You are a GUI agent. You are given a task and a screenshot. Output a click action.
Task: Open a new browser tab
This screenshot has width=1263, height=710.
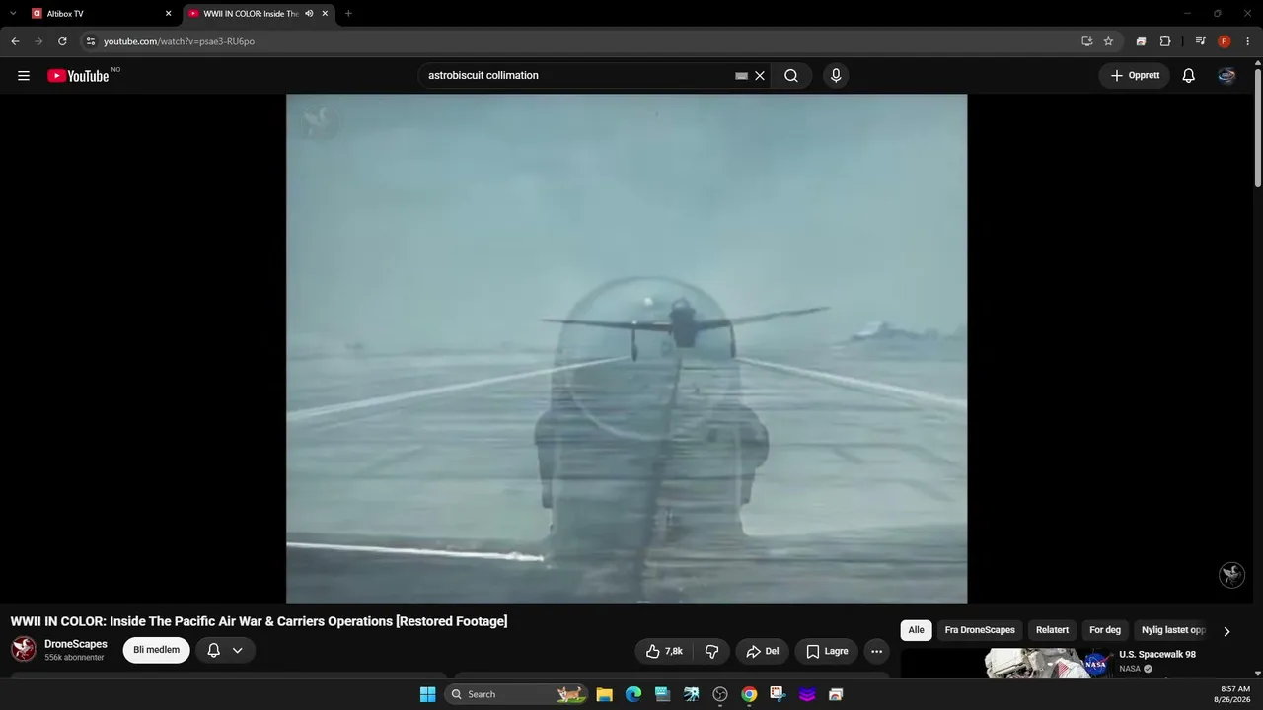tap(348, 14)
